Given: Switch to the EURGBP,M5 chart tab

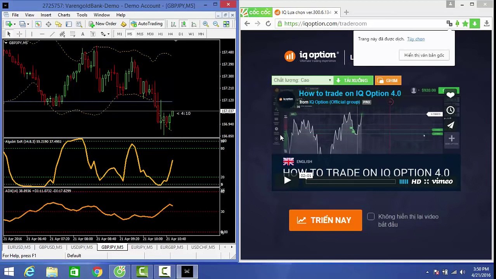Looking at the screenshot, I should 172,247.
